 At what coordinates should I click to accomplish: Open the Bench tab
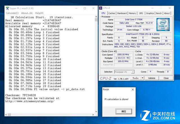159,13
